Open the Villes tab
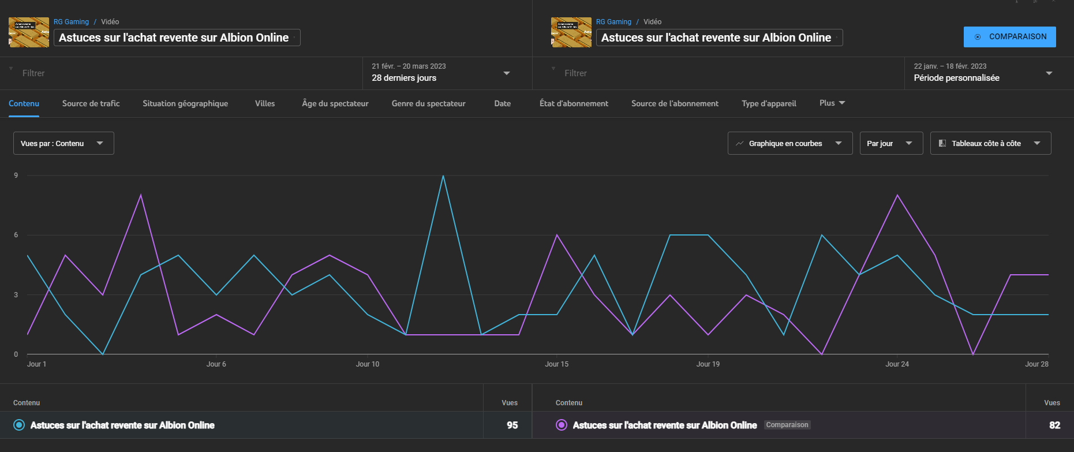The width and height of the screenshot is (1074, 452). click(x=265, y=103)
